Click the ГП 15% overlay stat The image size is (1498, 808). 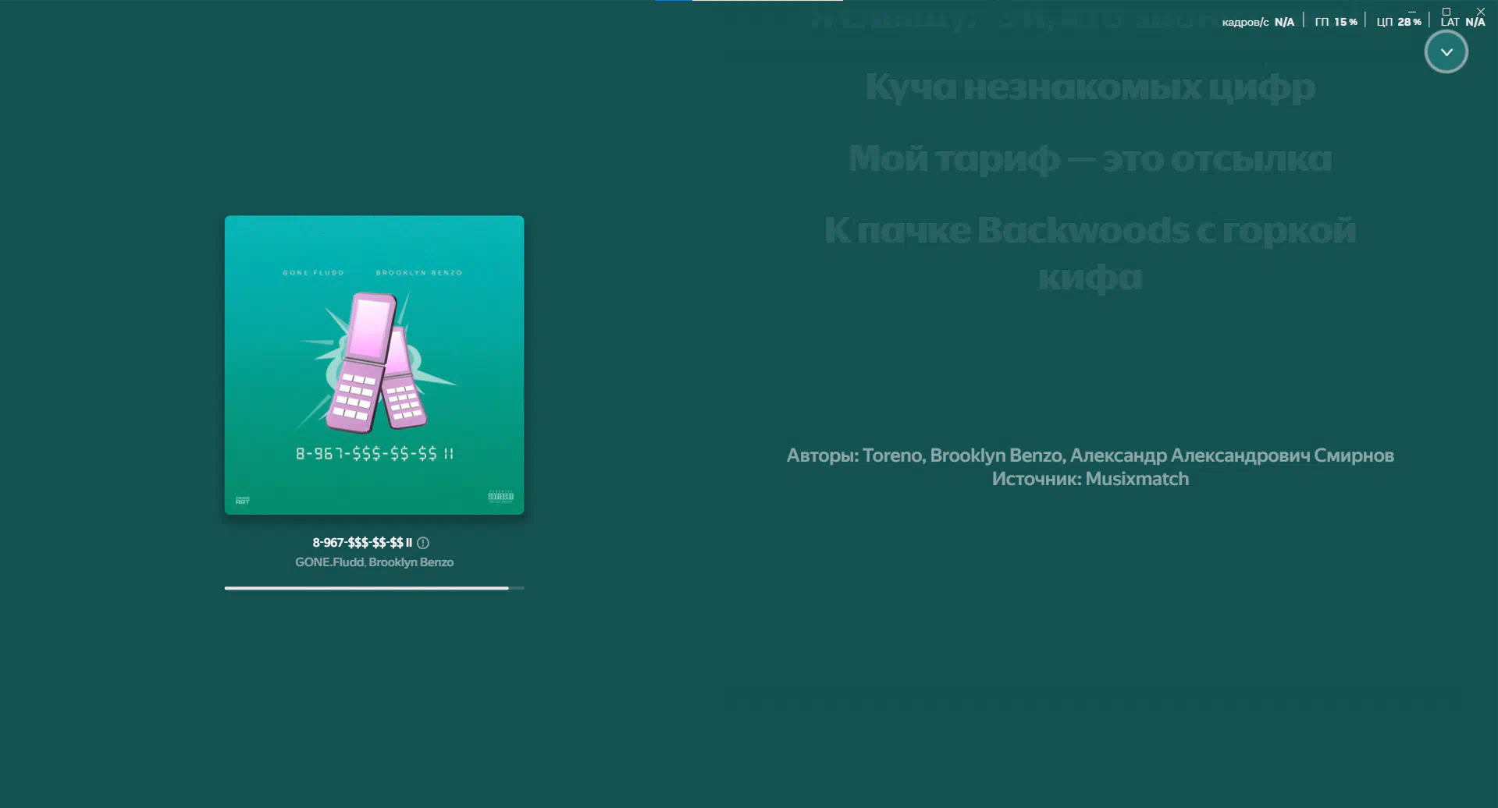coord(1336,22)
